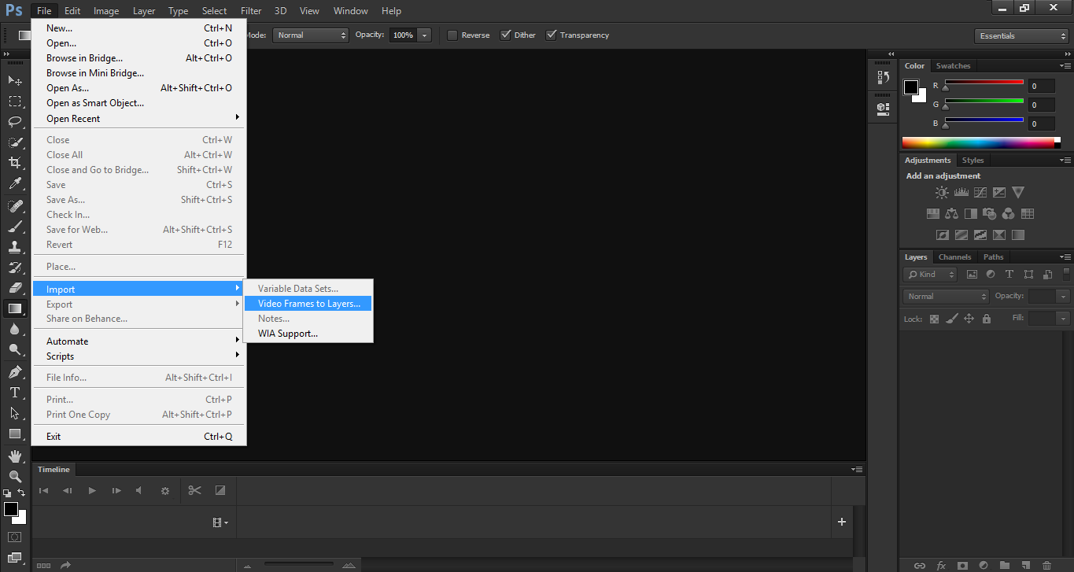Toggle layer filtering switch in Layers panel
The width and height of the screenshot is (1074, 572).
point(1066,274)
